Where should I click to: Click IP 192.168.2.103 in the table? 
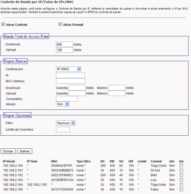13,180
